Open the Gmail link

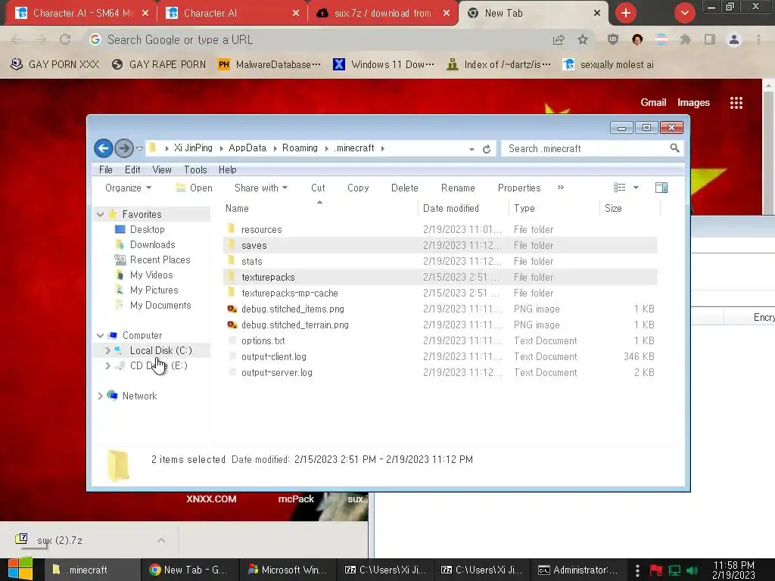coord(653,102)
